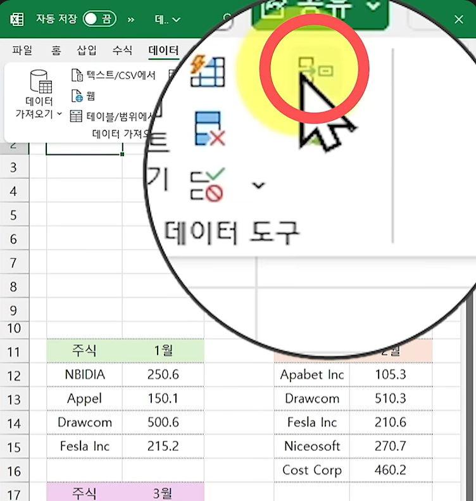Viewport: 476px width, 501px height.
Task: Select the NBIDIA cell
Action: click(x=84, y=375)
